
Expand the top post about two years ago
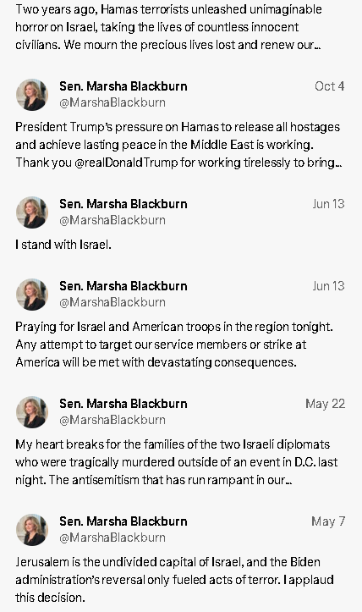pyautogui.click(x=168, y=27)
